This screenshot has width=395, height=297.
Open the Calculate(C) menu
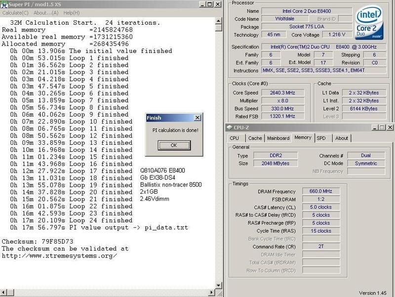coord(15,12)
